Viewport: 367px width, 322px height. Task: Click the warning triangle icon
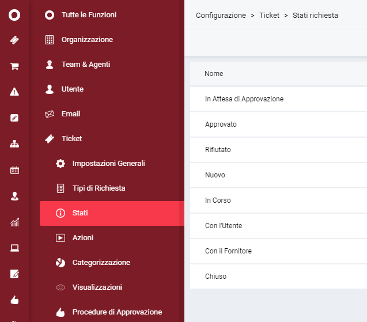(x=14, y=92)
